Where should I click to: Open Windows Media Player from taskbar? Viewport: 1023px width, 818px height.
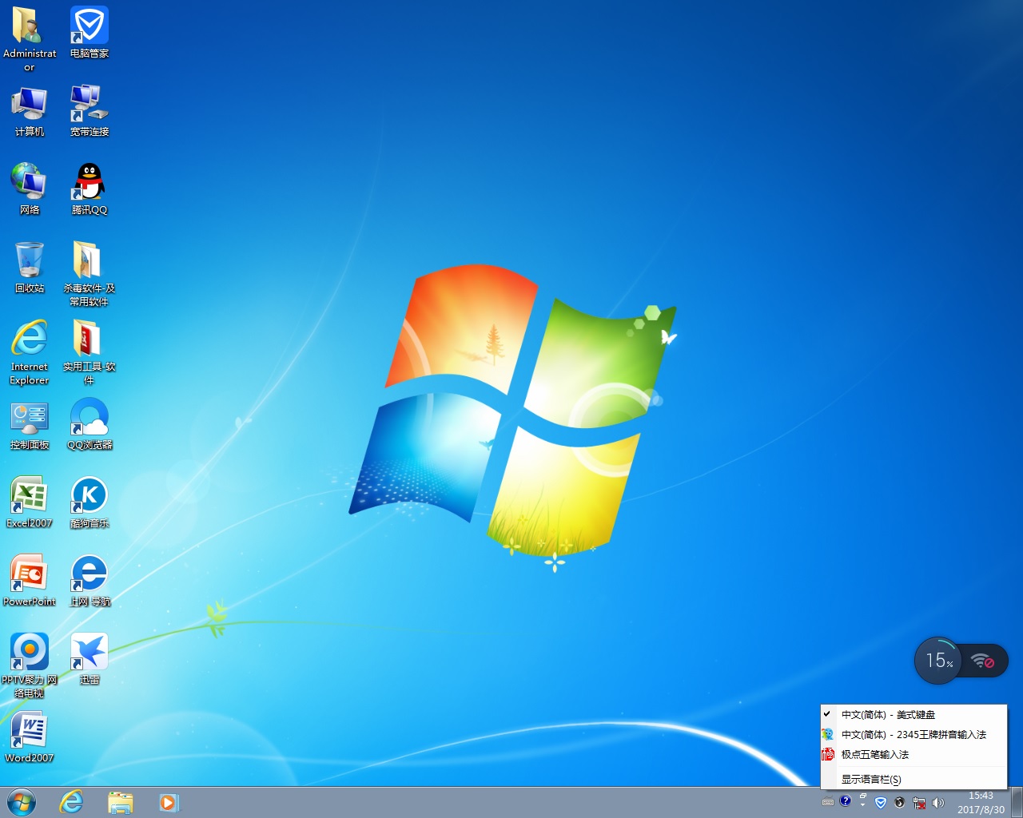click(x=169, y=802)
